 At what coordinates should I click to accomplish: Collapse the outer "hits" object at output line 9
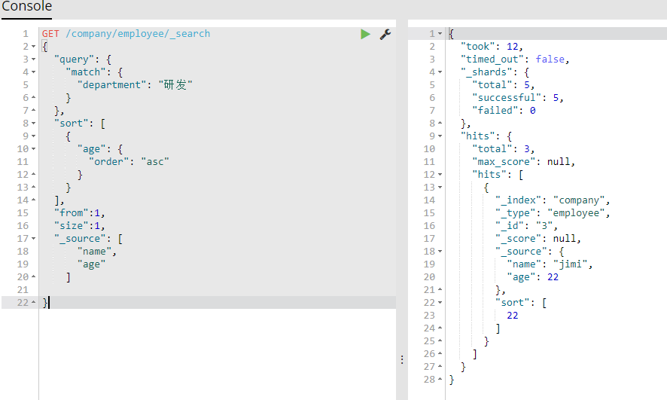tap(440, 136)
